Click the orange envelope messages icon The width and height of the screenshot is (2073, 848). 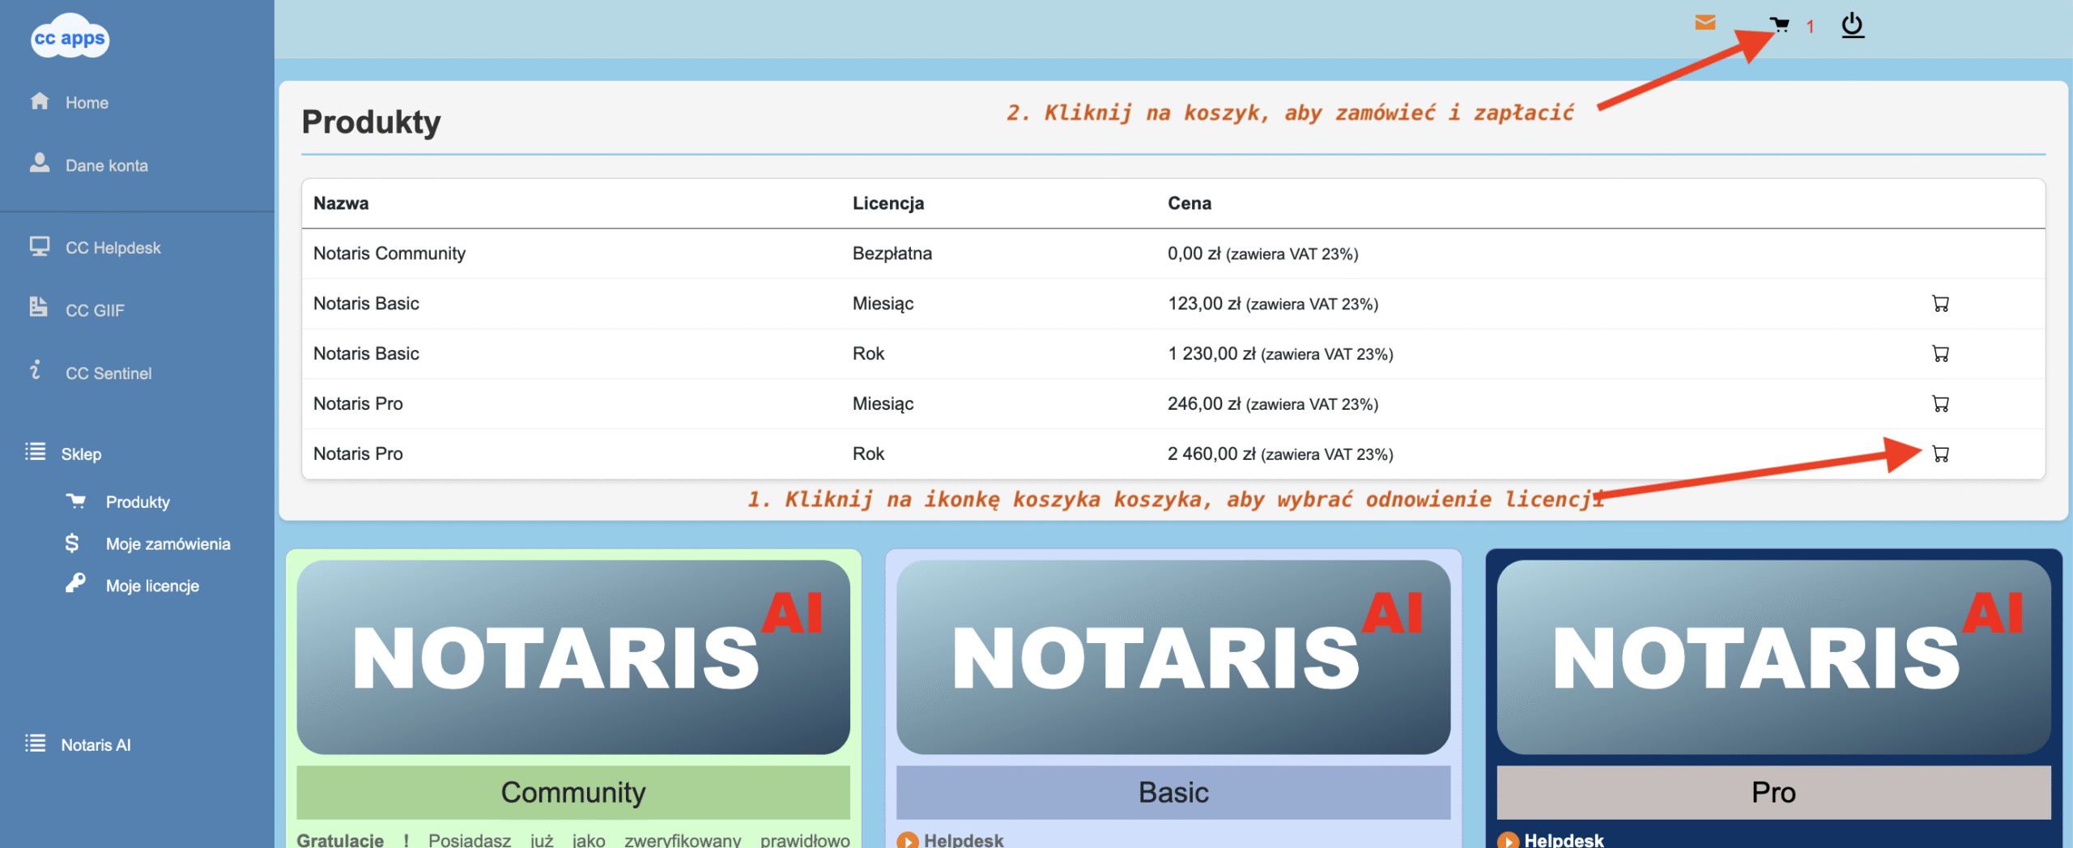point(1705,23)
